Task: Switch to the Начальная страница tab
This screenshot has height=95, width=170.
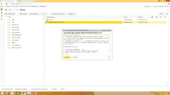Action: (7, 89)
